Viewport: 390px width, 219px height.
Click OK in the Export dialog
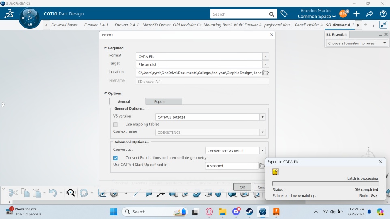tap(242, 187)
